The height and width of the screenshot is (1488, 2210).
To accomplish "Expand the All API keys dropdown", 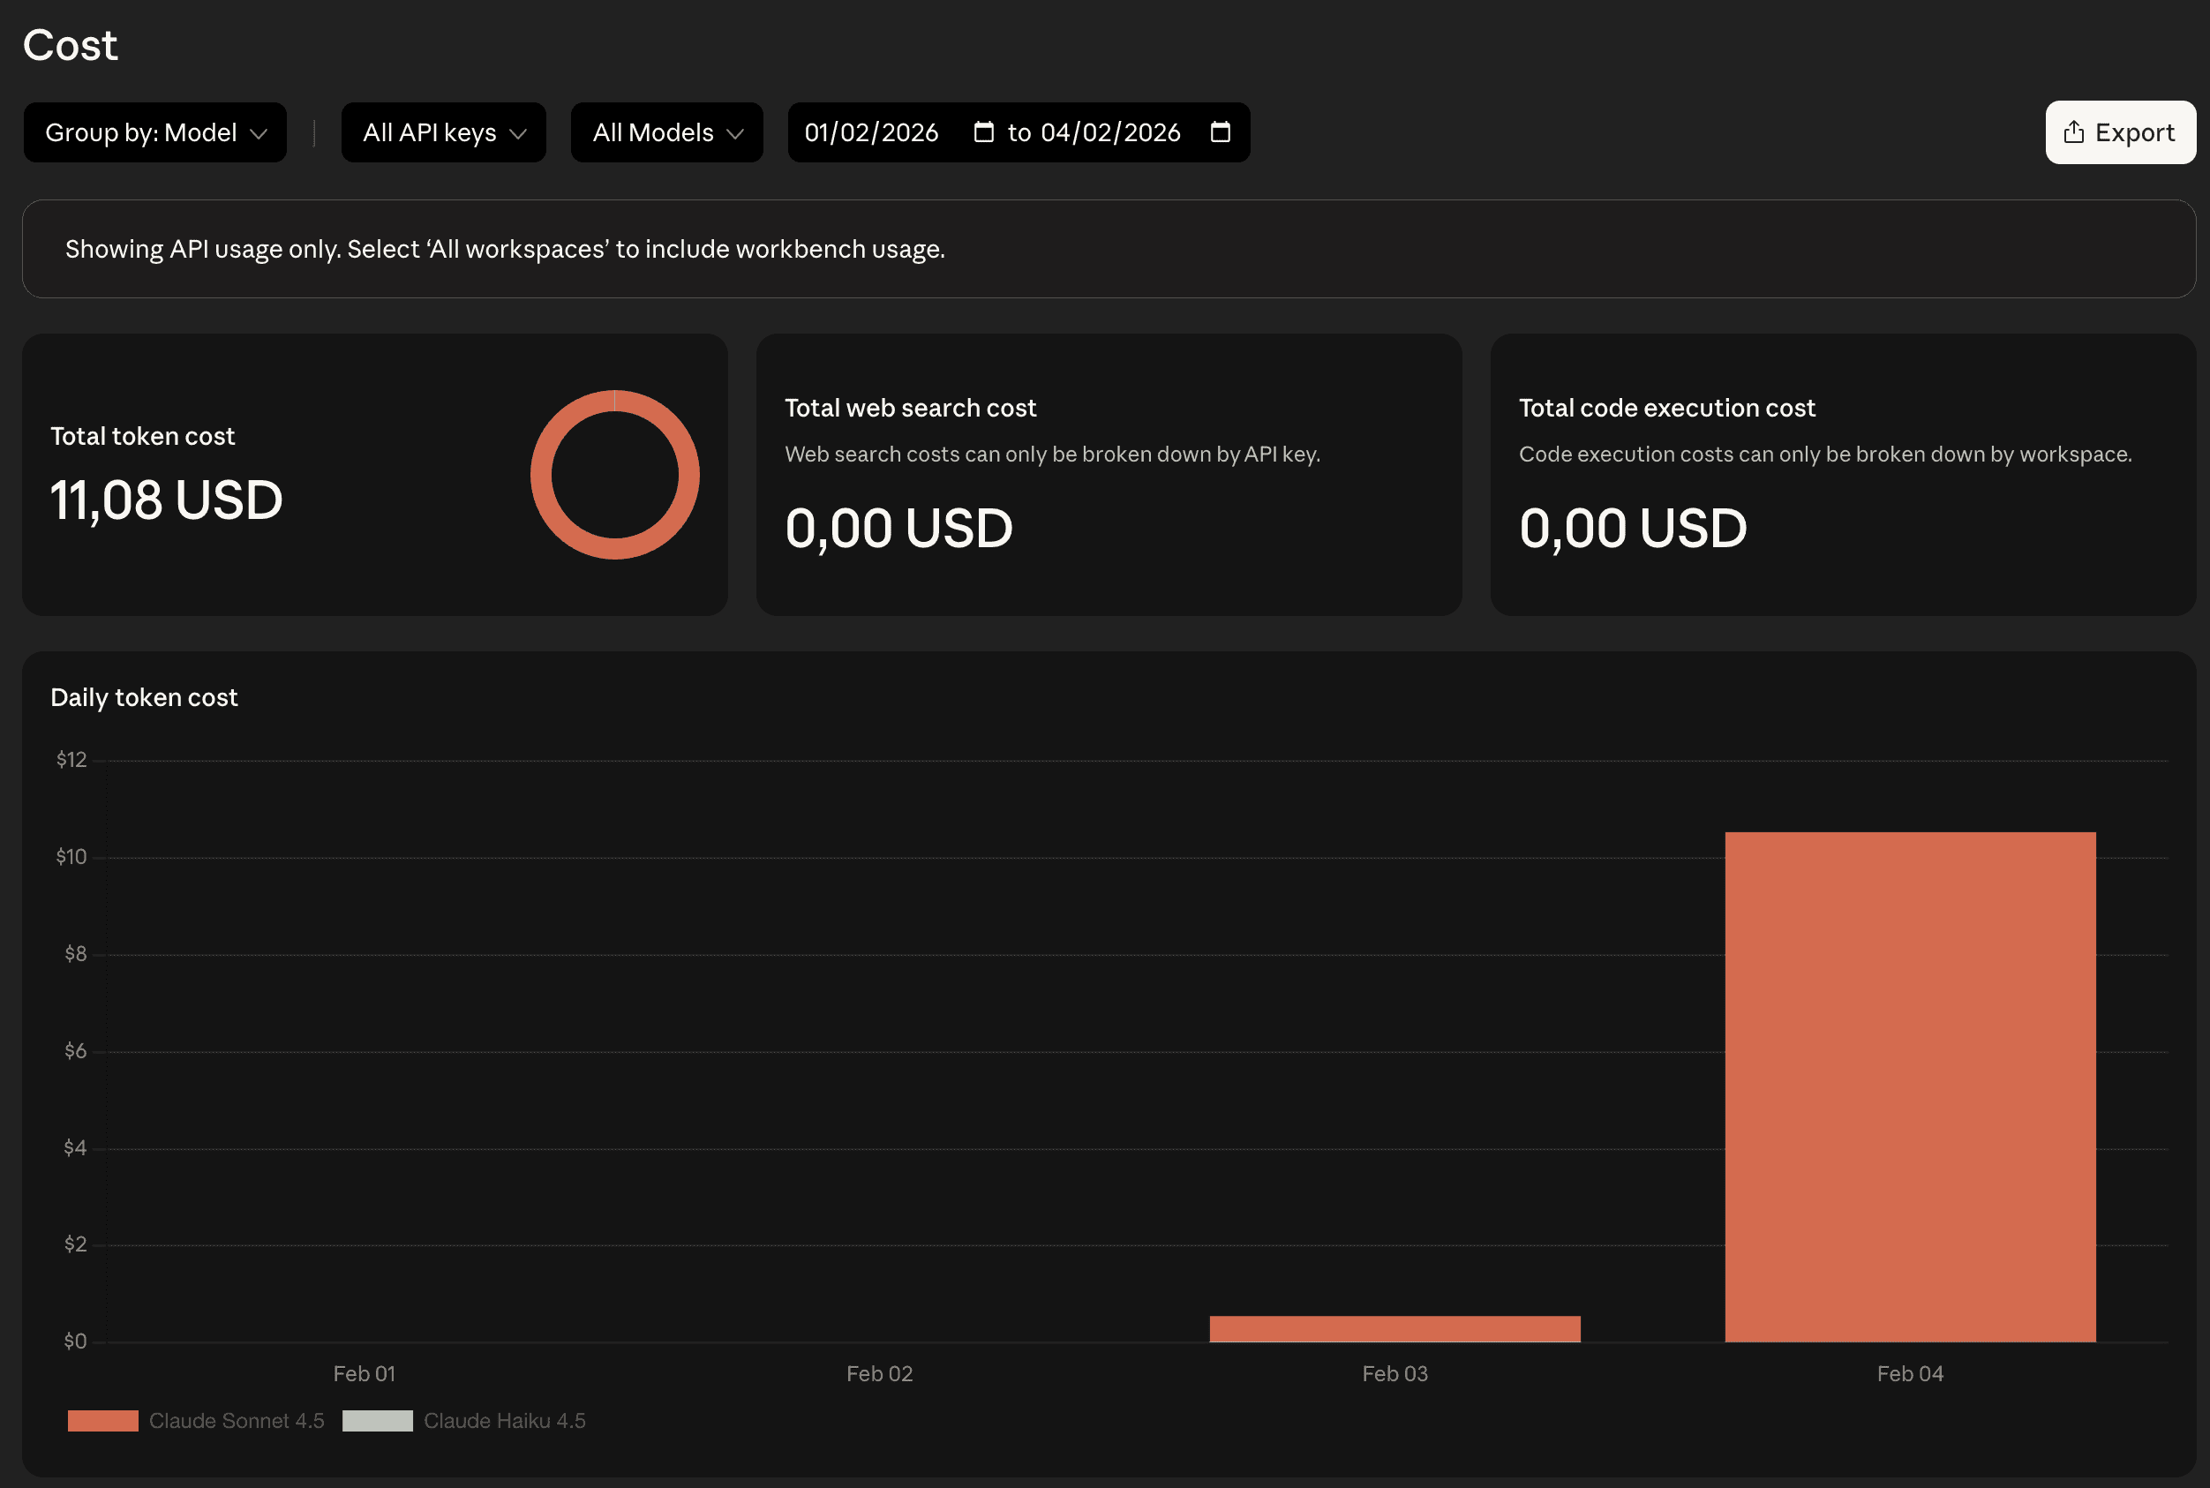I will click(x=443, y=133).
